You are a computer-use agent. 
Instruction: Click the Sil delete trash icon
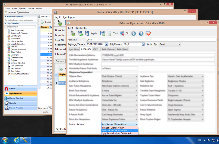point(122,33)
